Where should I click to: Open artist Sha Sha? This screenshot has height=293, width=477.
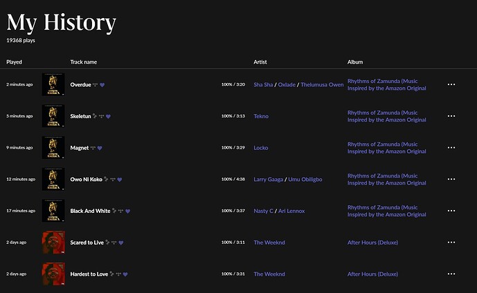[x=263, y=85]
